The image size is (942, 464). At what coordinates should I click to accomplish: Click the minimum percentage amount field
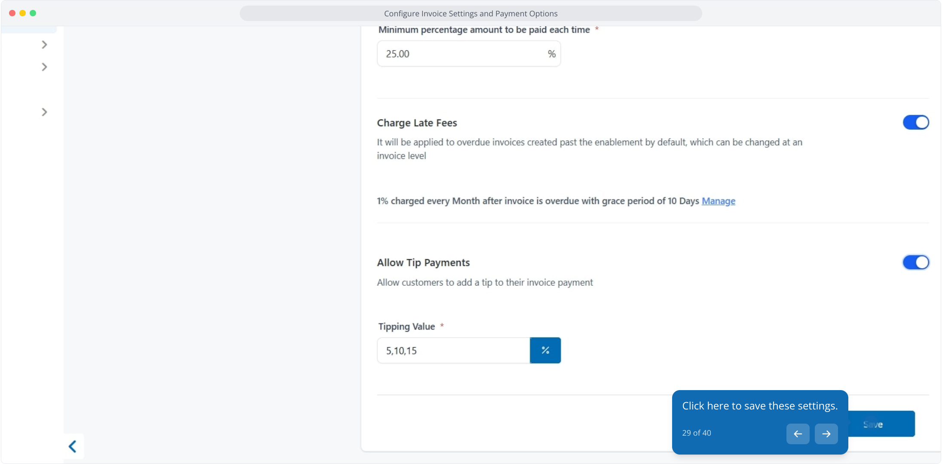[460, 54]
